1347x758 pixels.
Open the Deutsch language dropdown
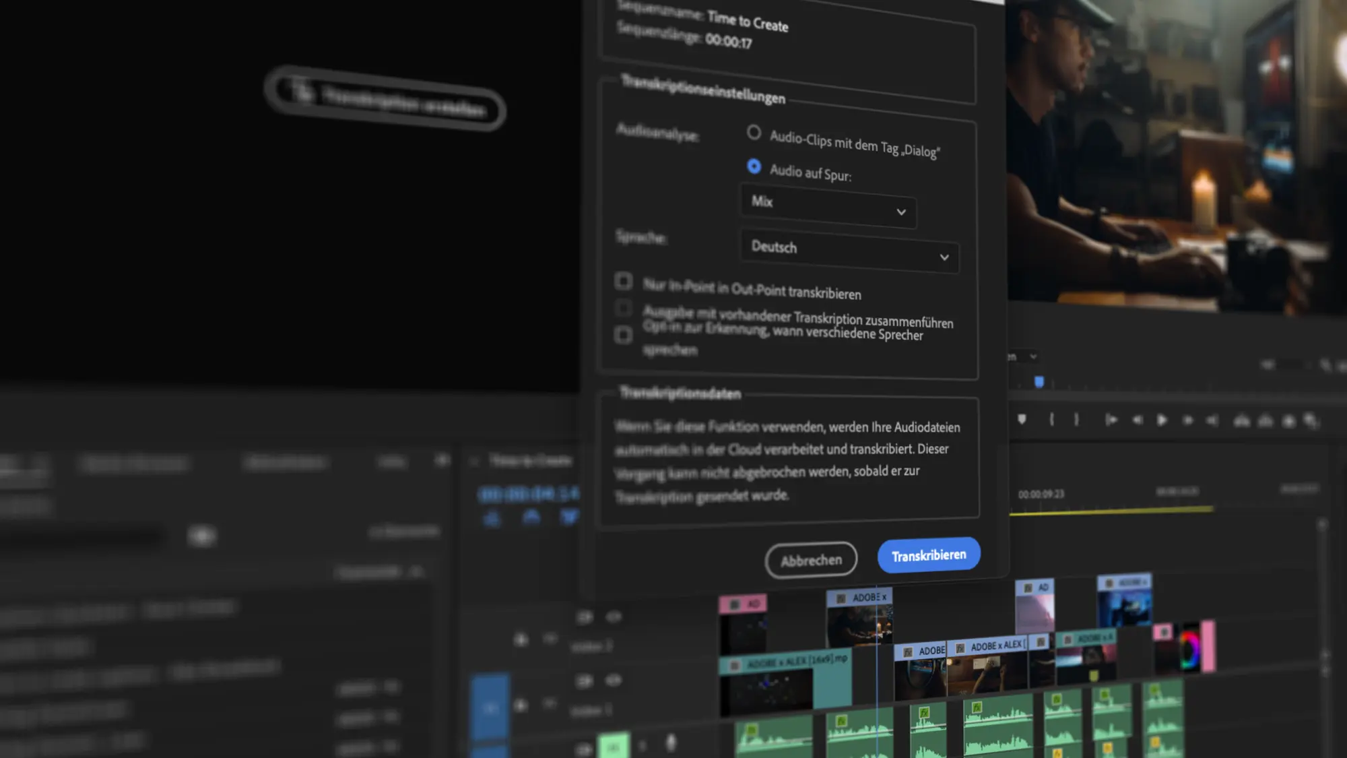click(x=850, y=251)
